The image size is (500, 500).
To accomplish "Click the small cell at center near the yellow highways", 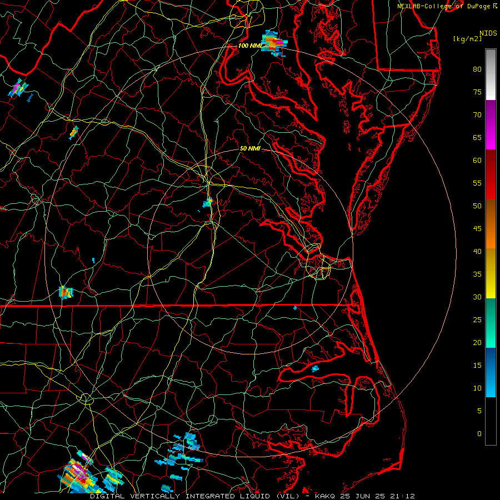I will point(208,202).
